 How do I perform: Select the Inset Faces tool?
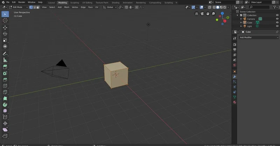click(x=5, y=73)
